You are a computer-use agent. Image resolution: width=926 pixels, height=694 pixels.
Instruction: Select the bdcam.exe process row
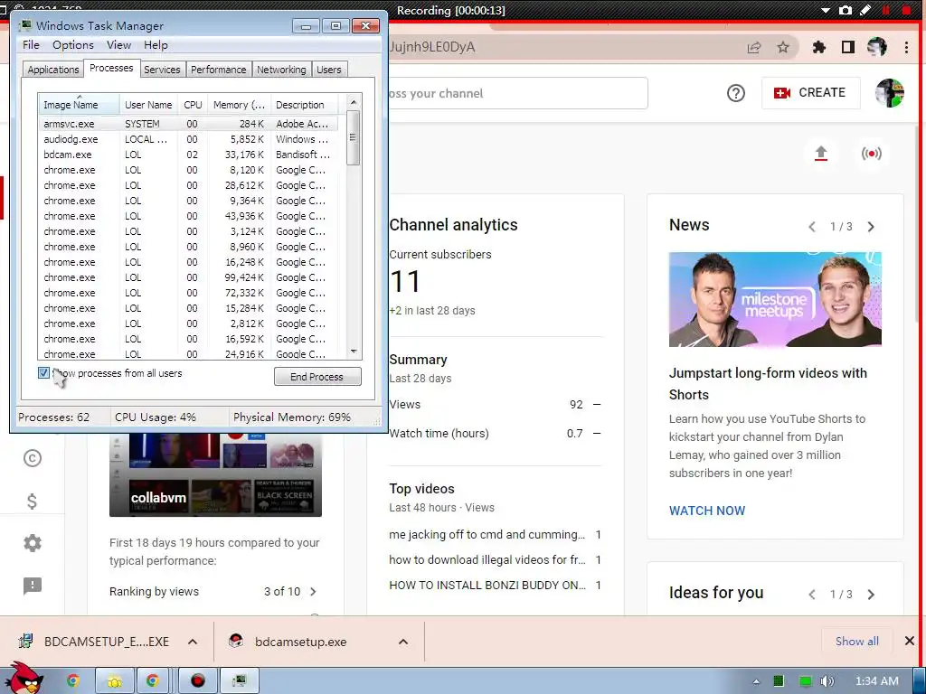coord(188,155)
